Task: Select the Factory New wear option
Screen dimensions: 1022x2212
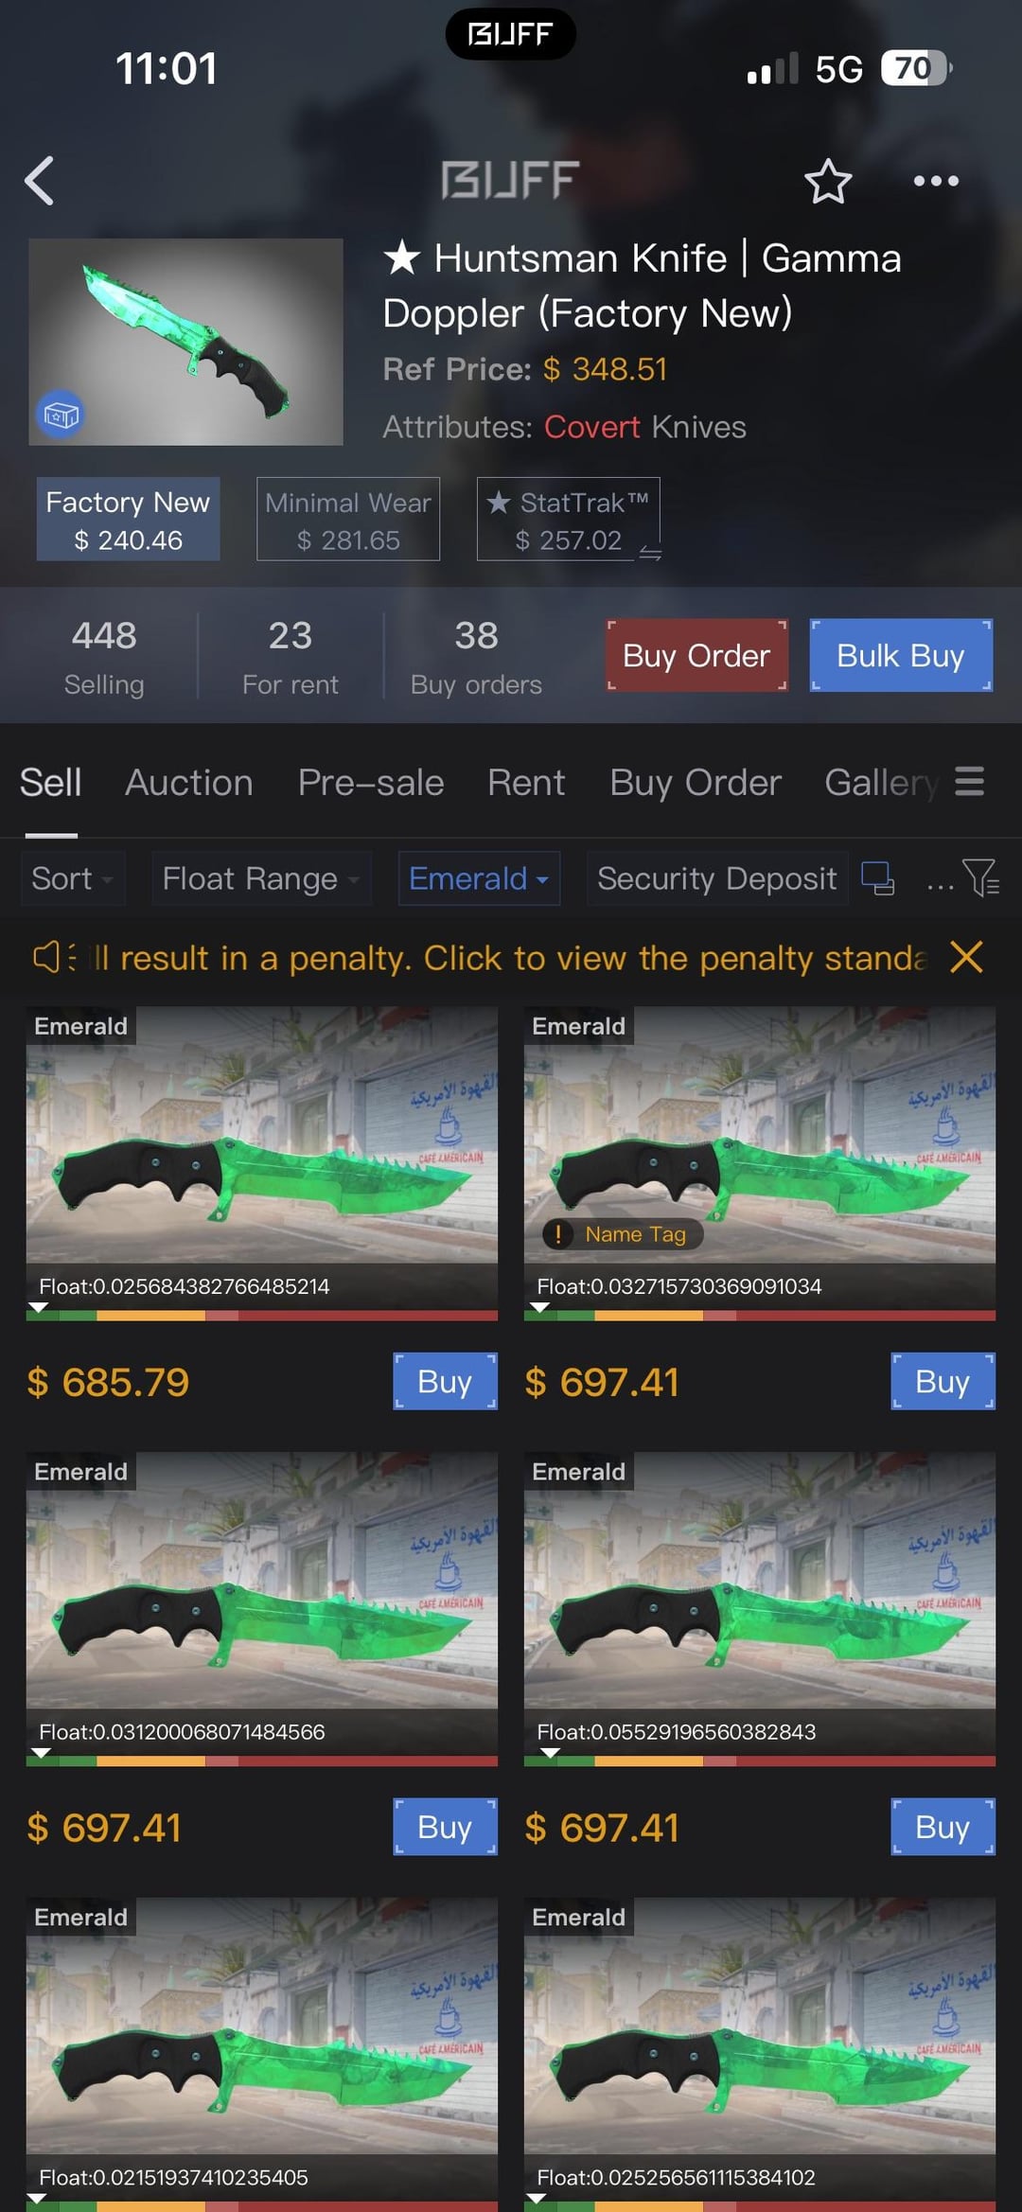Action: tap(128, 520)
